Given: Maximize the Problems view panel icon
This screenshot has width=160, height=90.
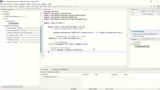Looking at the screenshot, I should [x=159, y=69].
